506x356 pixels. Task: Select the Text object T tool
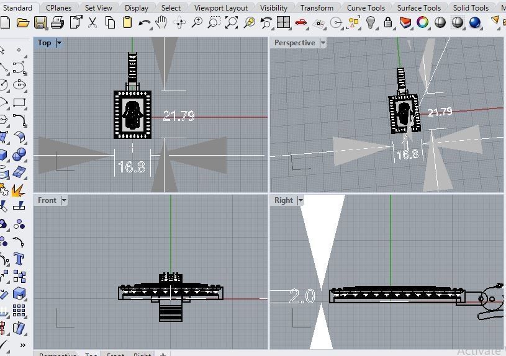tap(19, 259)
